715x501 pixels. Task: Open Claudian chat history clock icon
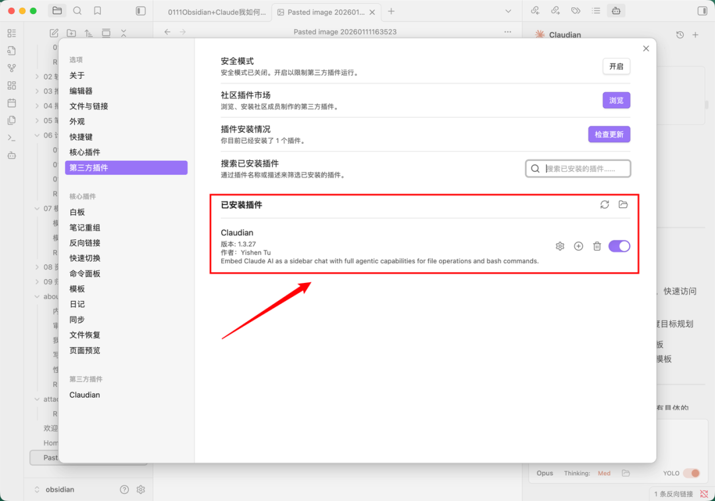(x=681, y=33)
